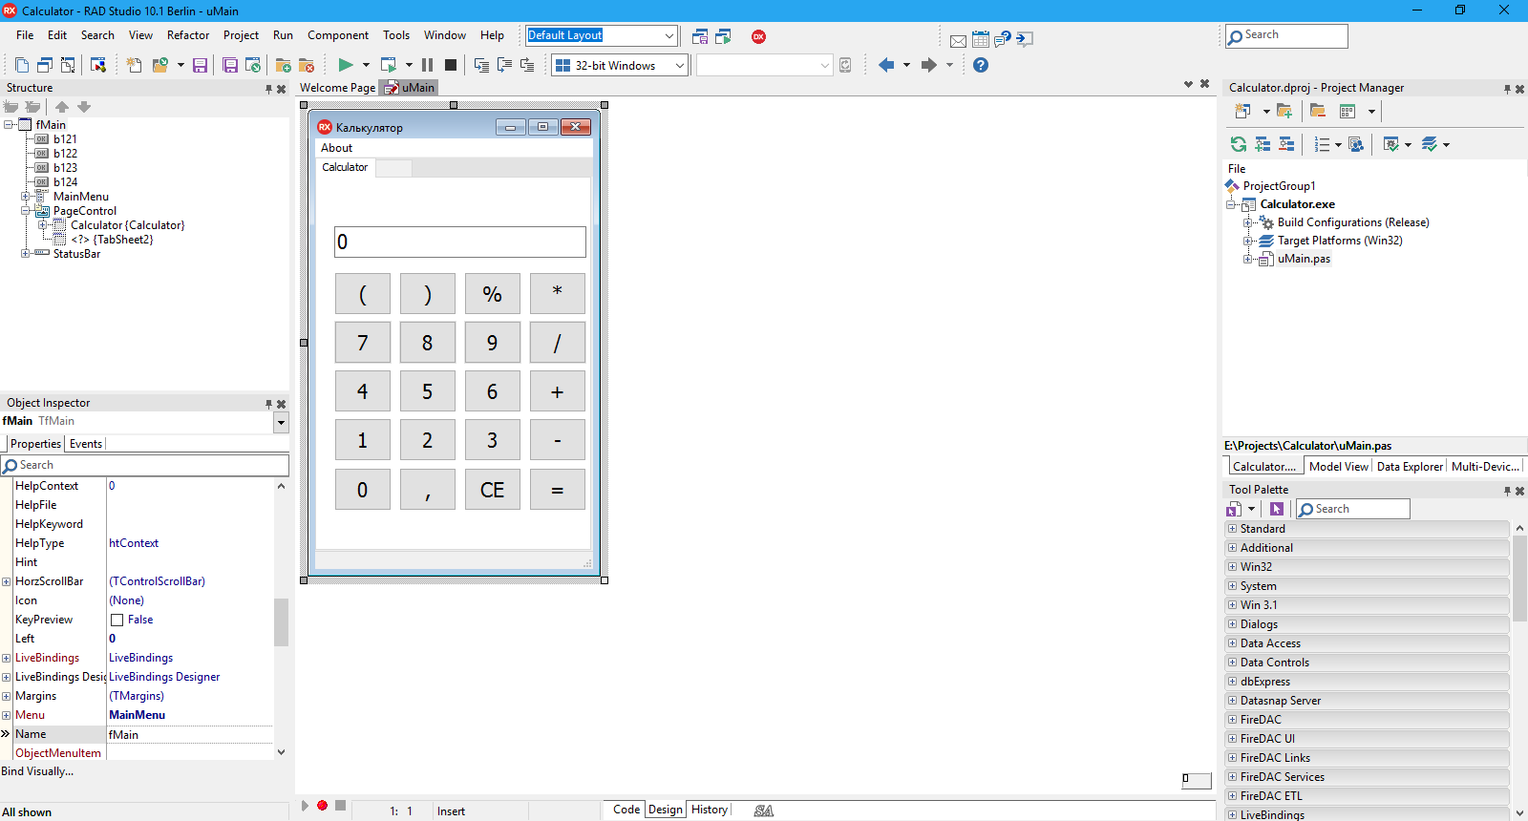Click the Add file to project icon
1528x821 pixels.
tap(284, 65)
